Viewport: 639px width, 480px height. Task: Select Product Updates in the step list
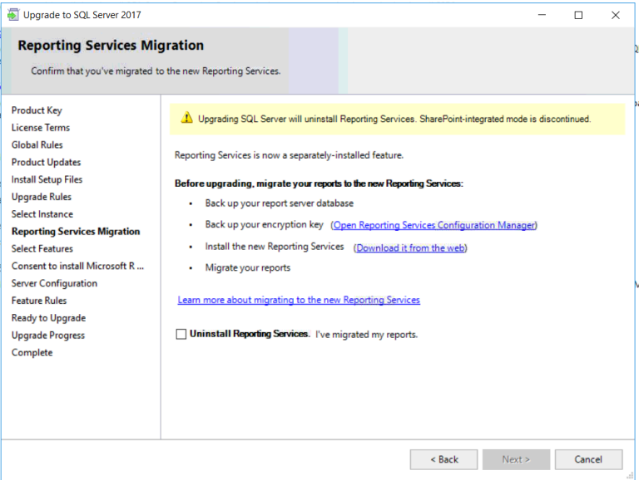coord(47,163)
